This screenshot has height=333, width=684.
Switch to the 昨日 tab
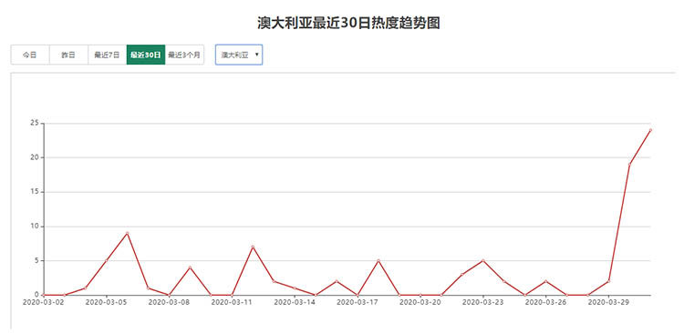pos(68,55)
